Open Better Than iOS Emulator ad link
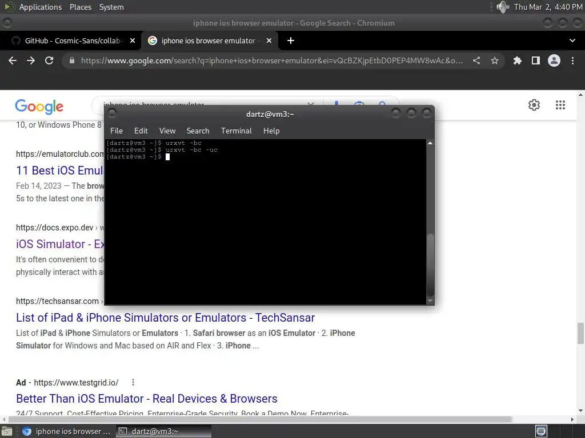This screenshot has height=438, width=585. click(147, 399)
